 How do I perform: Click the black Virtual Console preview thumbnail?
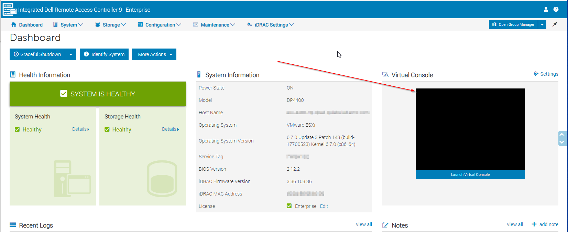pos(470,129)
